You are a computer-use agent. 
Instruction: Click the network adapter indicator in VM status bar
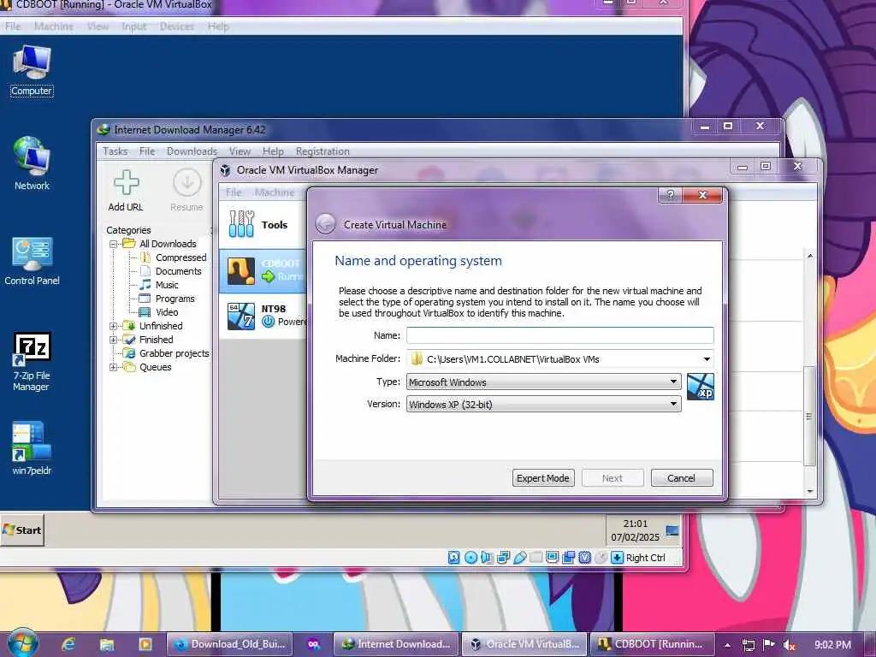click(x=503, y=558)
